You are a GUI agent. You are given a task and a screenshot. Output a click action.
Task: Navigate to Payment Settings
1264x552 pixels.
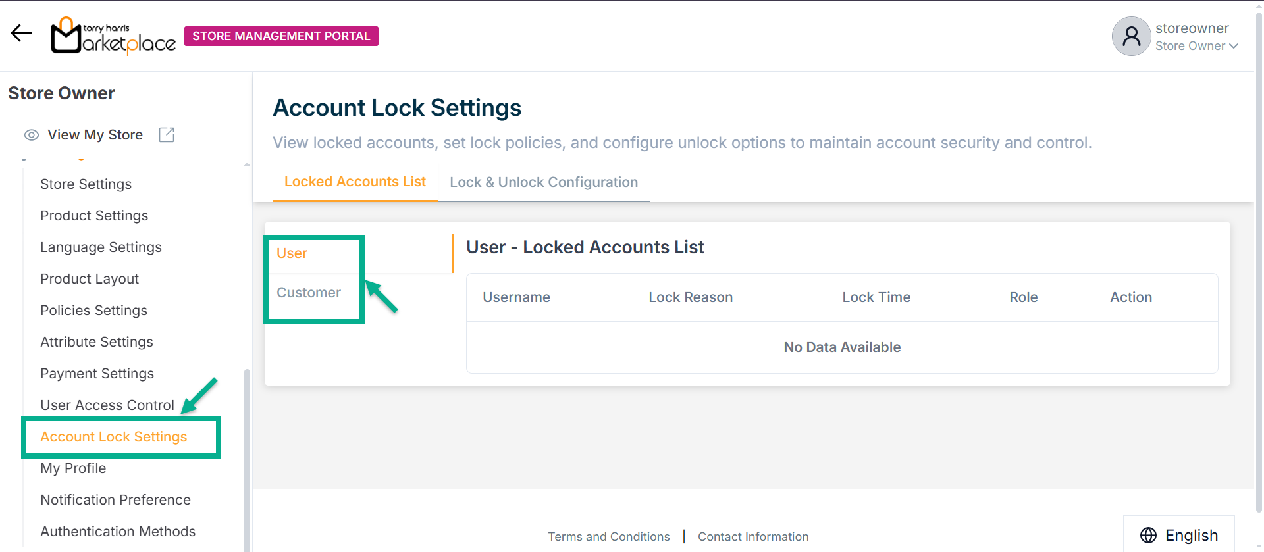point(97,374)
